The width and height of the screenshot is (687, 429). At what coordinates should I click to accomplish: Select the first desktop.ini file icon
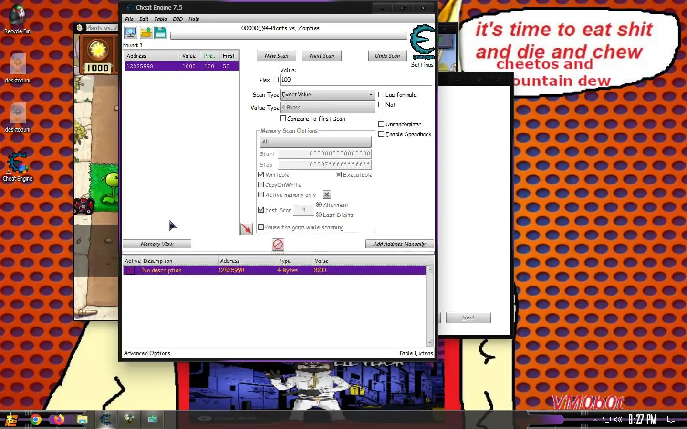coord(18,68)
